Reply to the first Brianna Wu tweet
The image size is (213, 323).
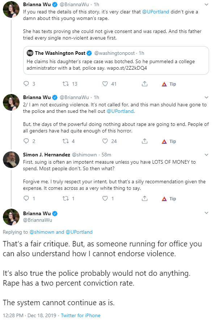click(26, 83)
